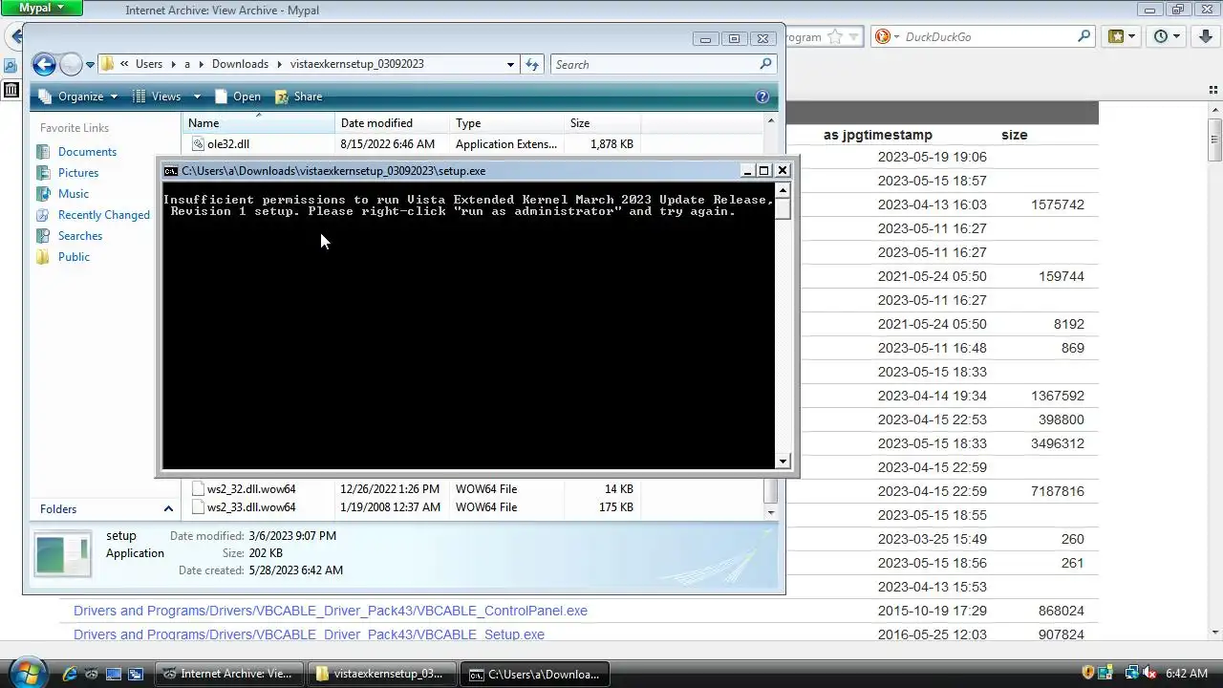Open the Mypal bookmarks menu button

[1122, 36]
